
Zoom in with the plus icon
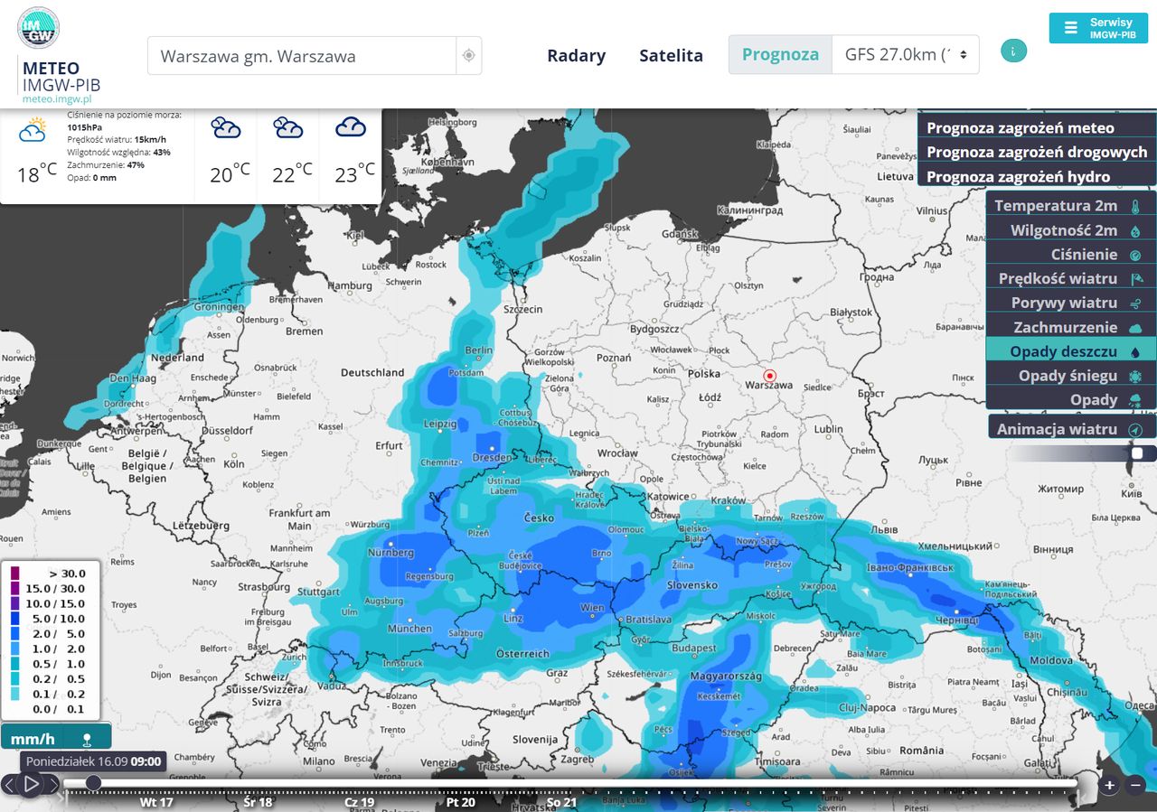click(x=1110, y=785)
